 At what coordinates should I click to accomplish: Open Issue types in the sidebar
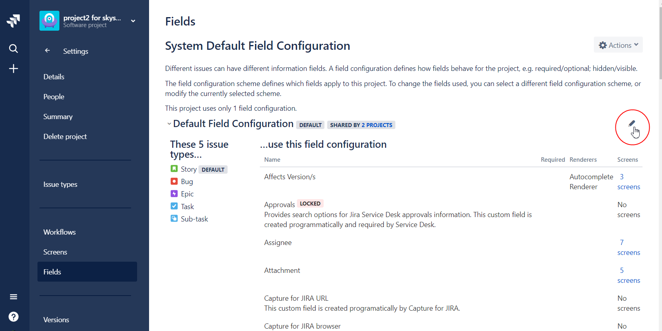tap(60, 184)
